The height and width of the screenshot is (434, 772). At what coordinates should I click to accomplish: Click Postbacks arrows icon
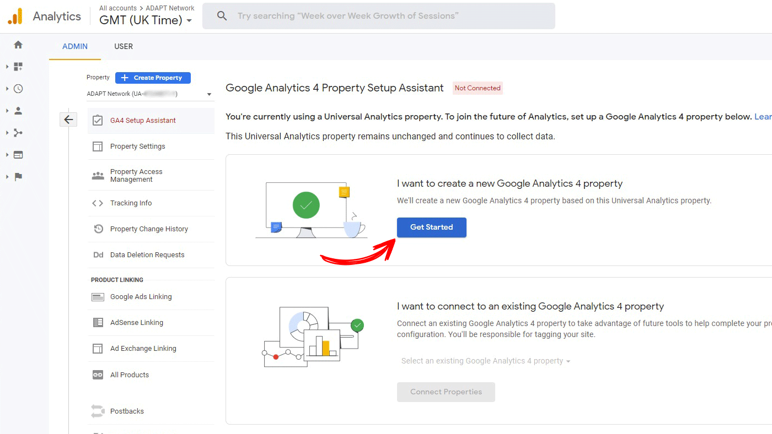[x=98, y=411]
